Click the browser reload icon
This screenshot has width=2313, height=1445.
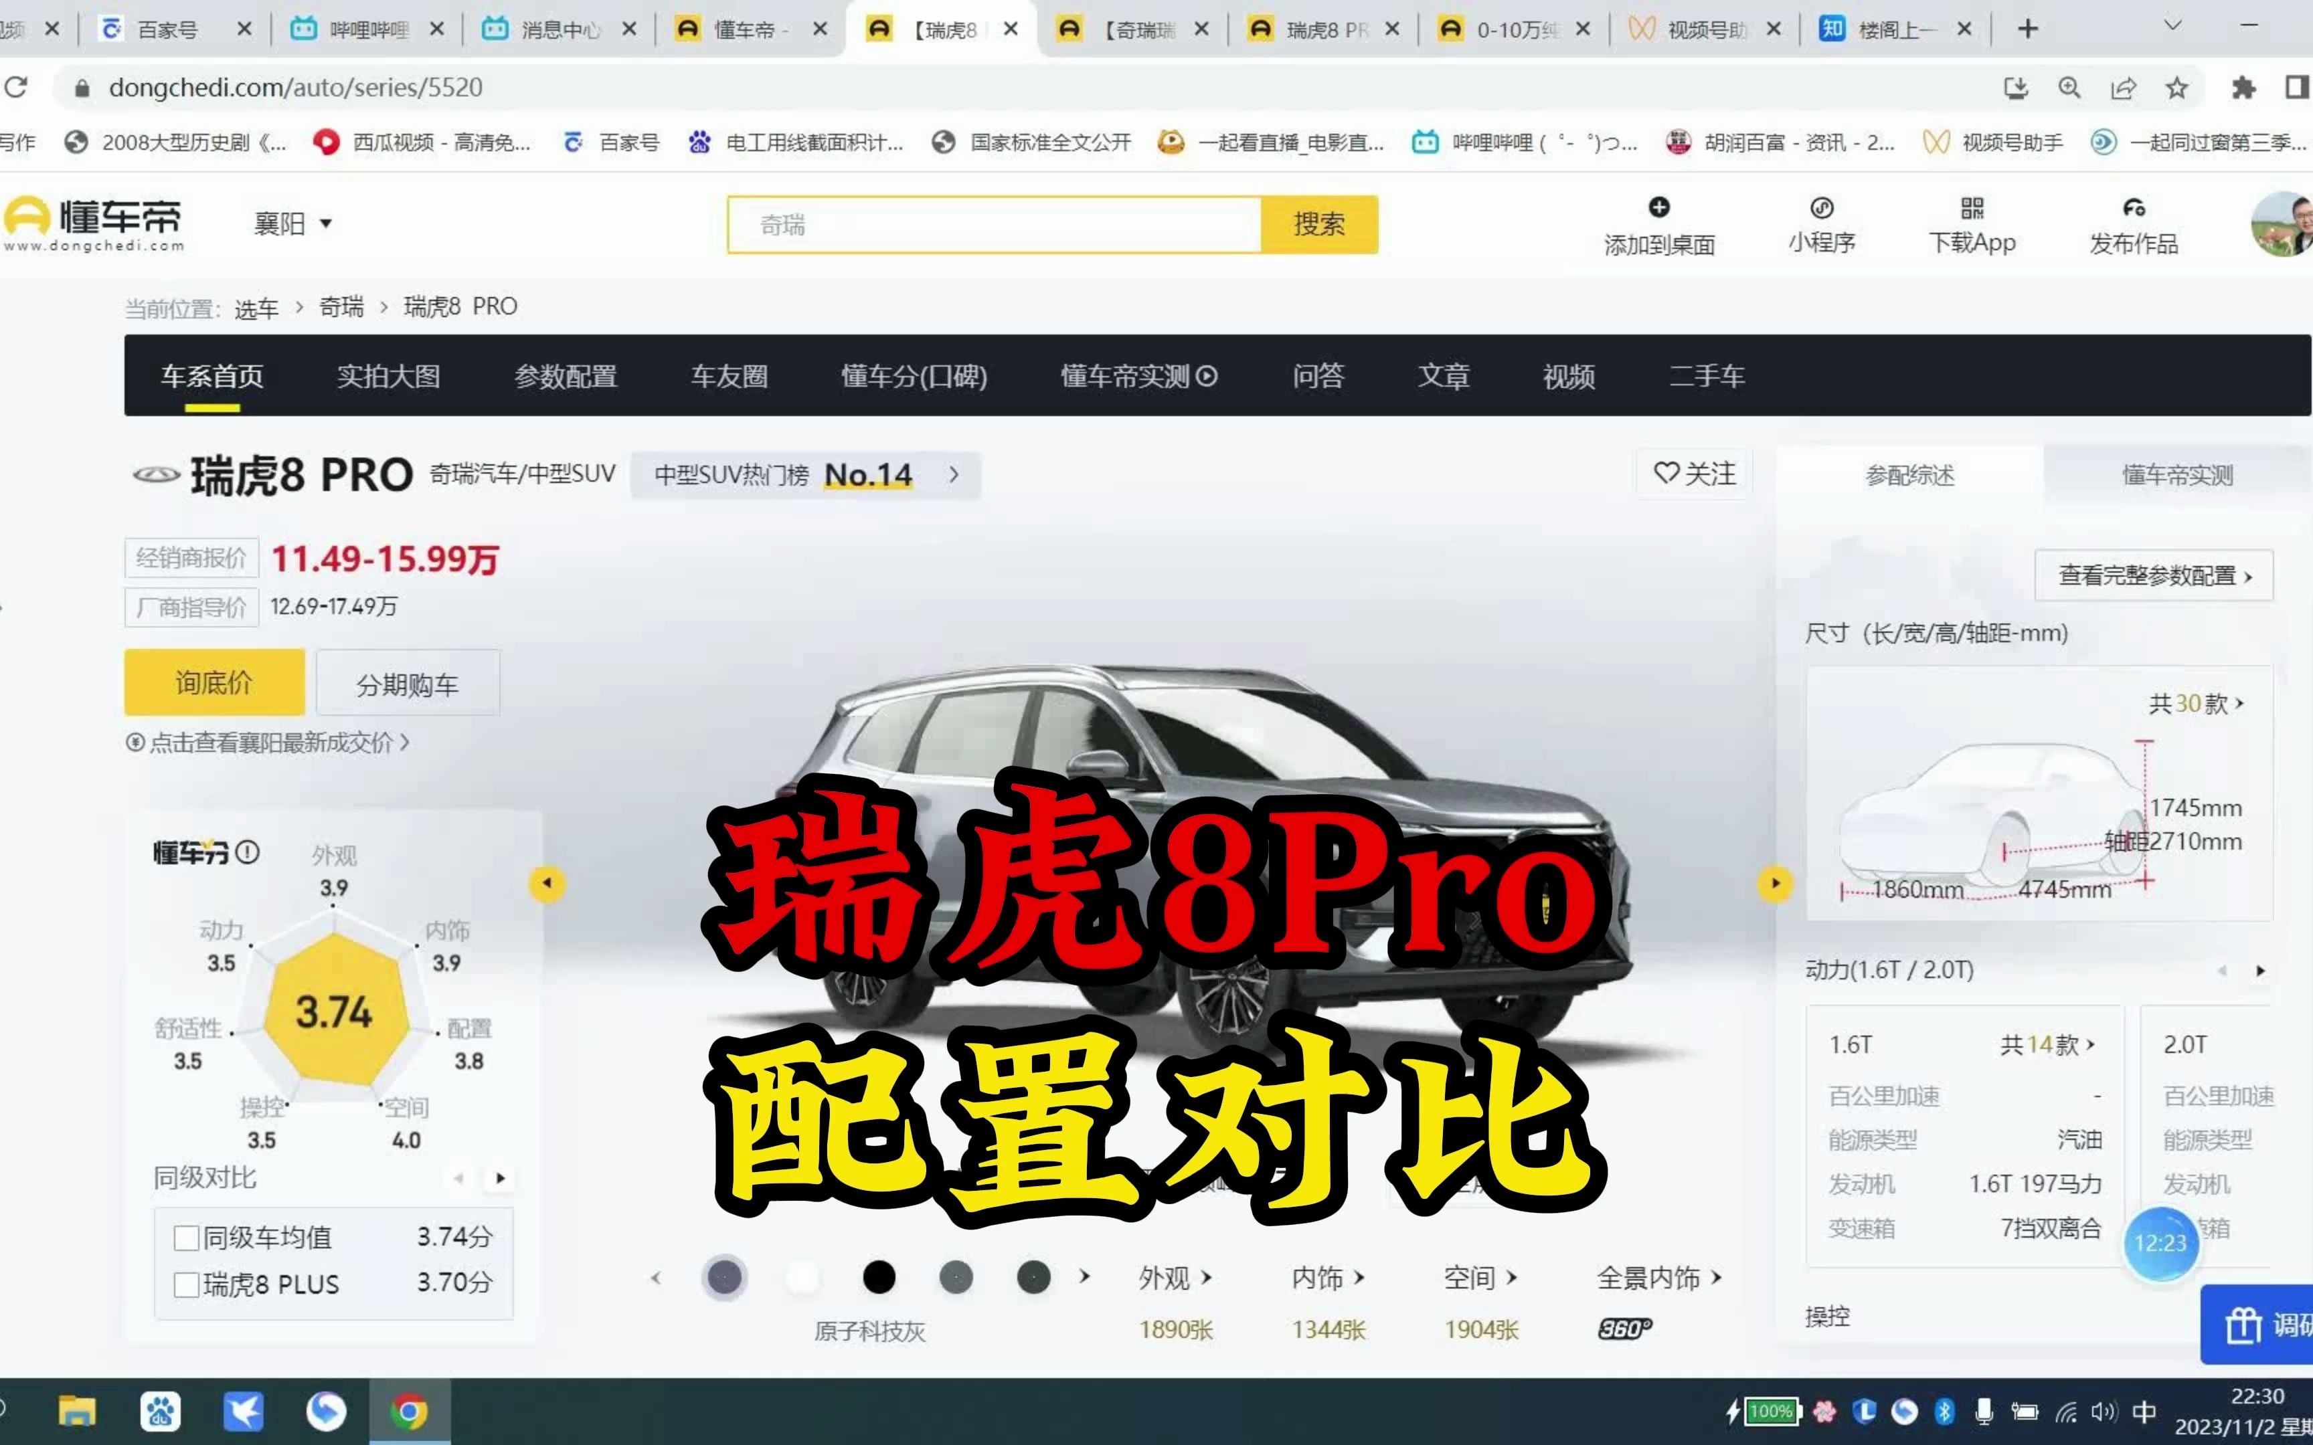tap(15, 87)
